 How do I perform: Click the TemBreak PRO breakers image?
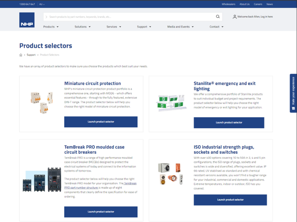pyautogui.click(x=42, y=180)
